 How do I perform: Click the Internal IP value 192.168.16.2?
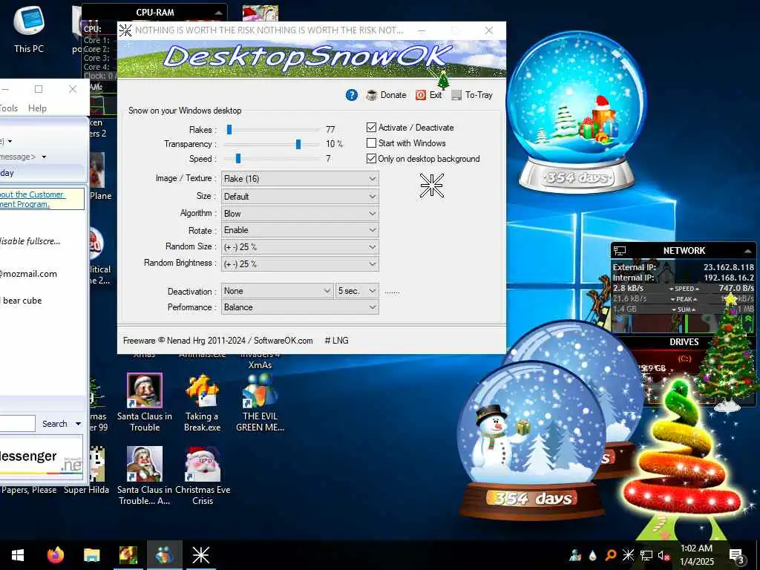(x=729, y=278)
